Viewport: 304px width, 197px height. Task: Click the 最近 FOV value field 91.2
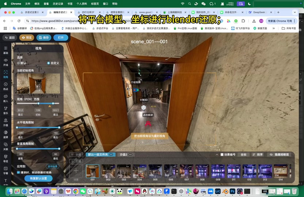[x=20, y=110]
